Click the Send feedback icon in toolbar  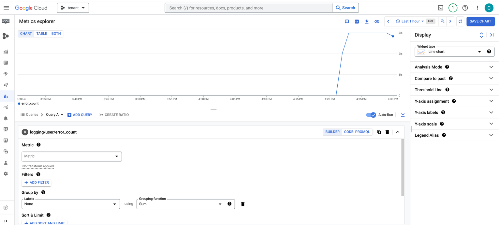click(x=347, y=22)
